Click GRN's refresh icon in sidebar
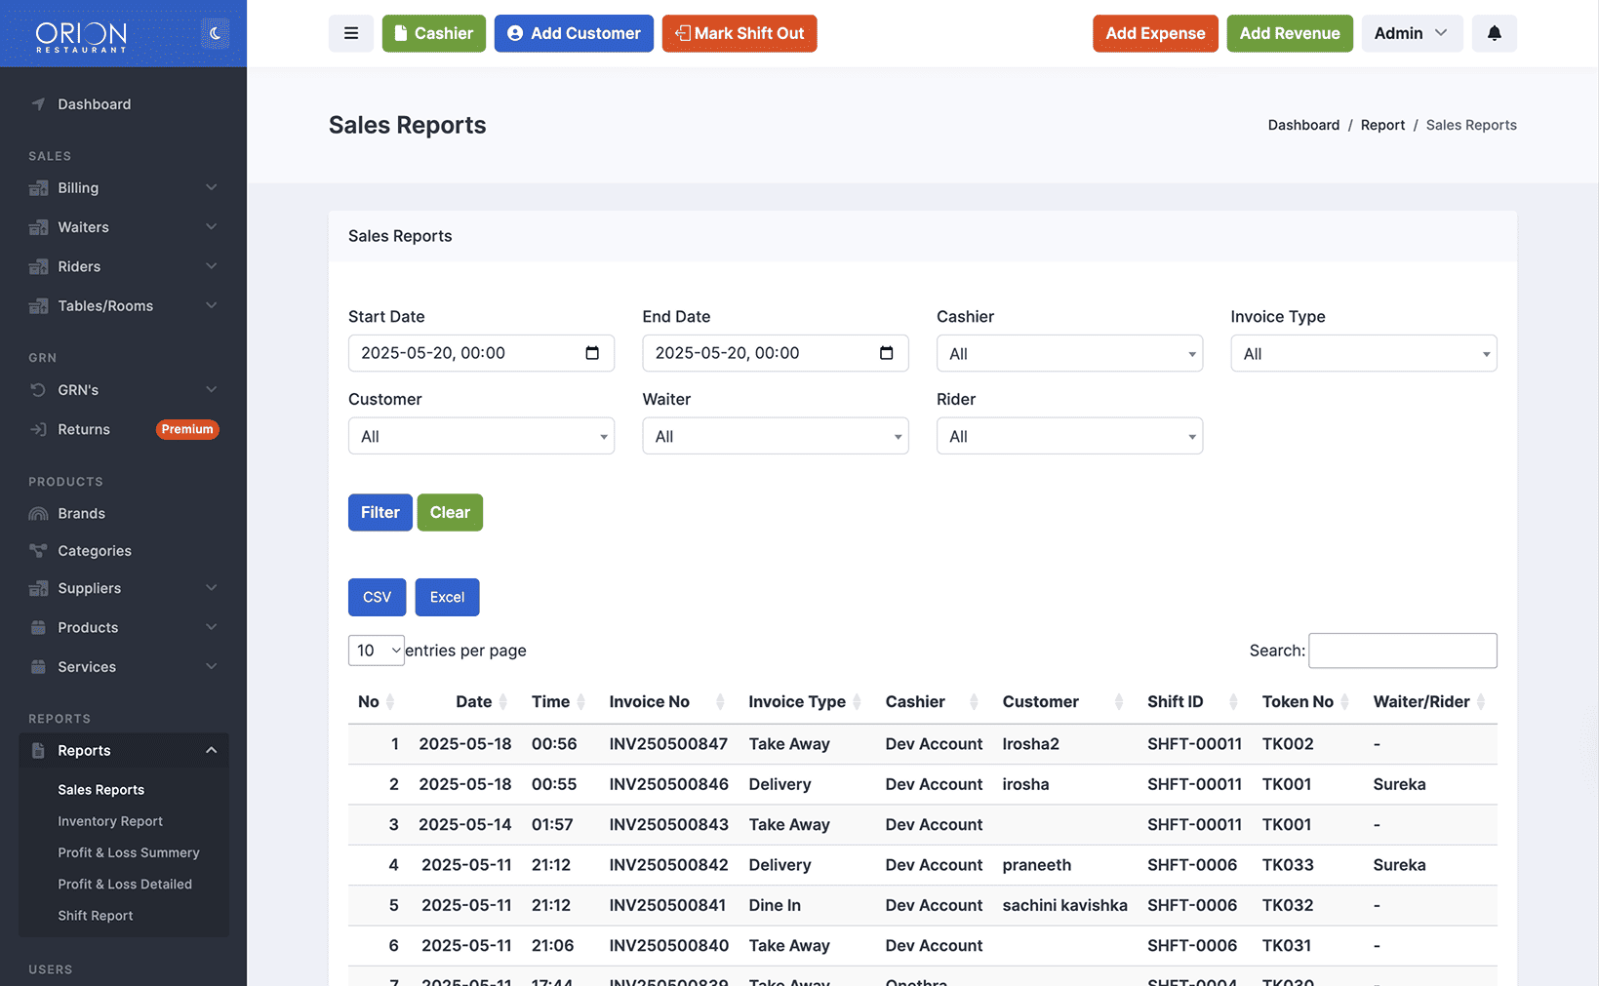This screenshot has height=986, width=1599. click(38, 390)
